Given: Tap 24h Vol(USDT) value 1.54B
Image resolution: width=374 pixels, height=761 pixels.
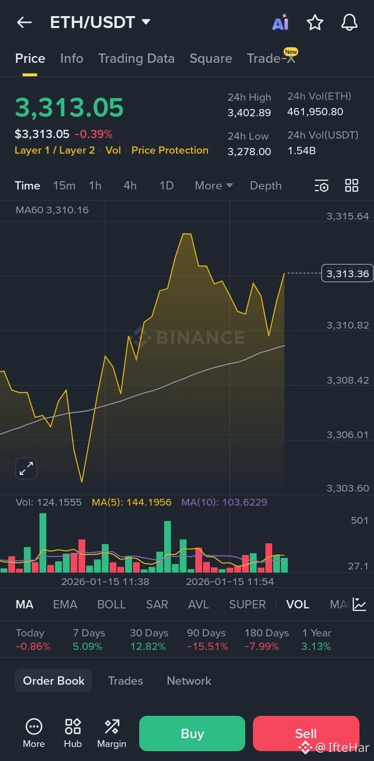Looking at the screenshot, I should tap(302, 151).
